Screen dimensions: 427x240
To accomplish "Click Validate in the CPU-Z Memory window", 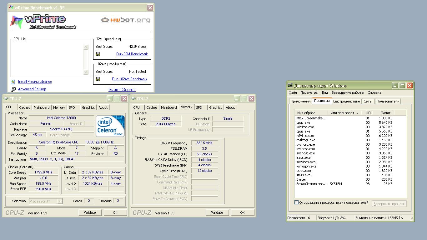I will 217,212.
